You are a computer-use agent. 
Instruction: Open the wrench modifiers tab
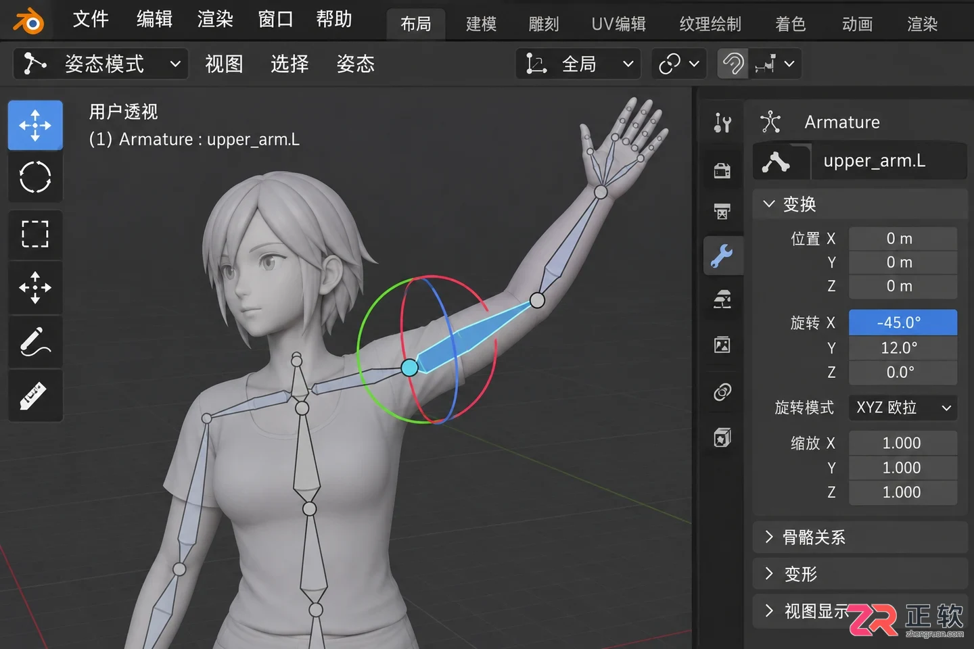click(x=722, y=256)
